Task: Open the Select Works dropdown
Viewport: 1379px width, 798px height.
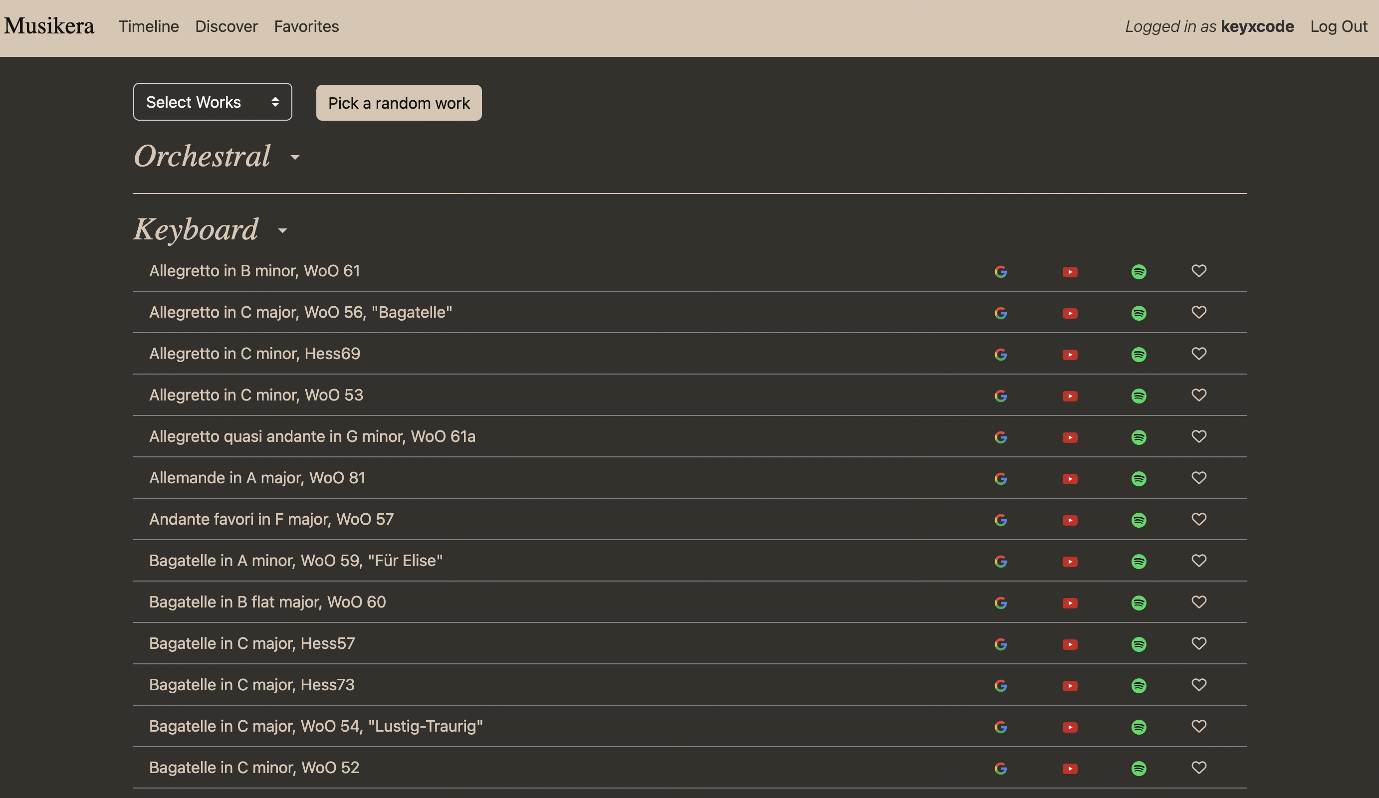Action: [x=213, y=102]
